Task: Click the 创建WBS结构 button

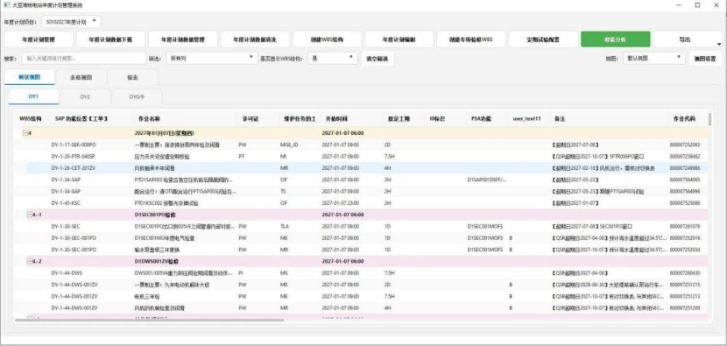Action: (327, 39)
